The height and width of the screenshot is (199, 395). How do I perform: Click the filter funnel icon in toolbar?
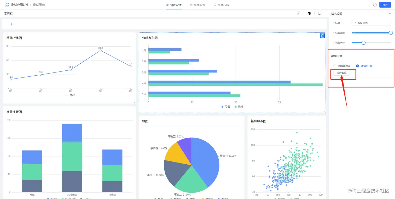click(309, 13)
